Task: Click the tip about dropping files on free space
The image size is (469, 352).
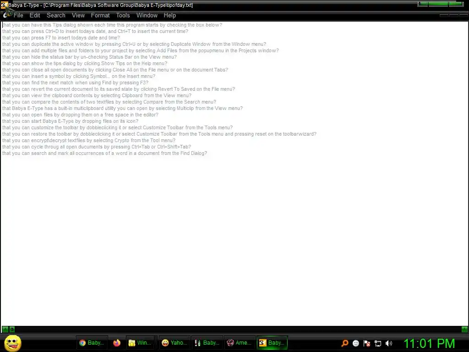Action: point(80,115)
